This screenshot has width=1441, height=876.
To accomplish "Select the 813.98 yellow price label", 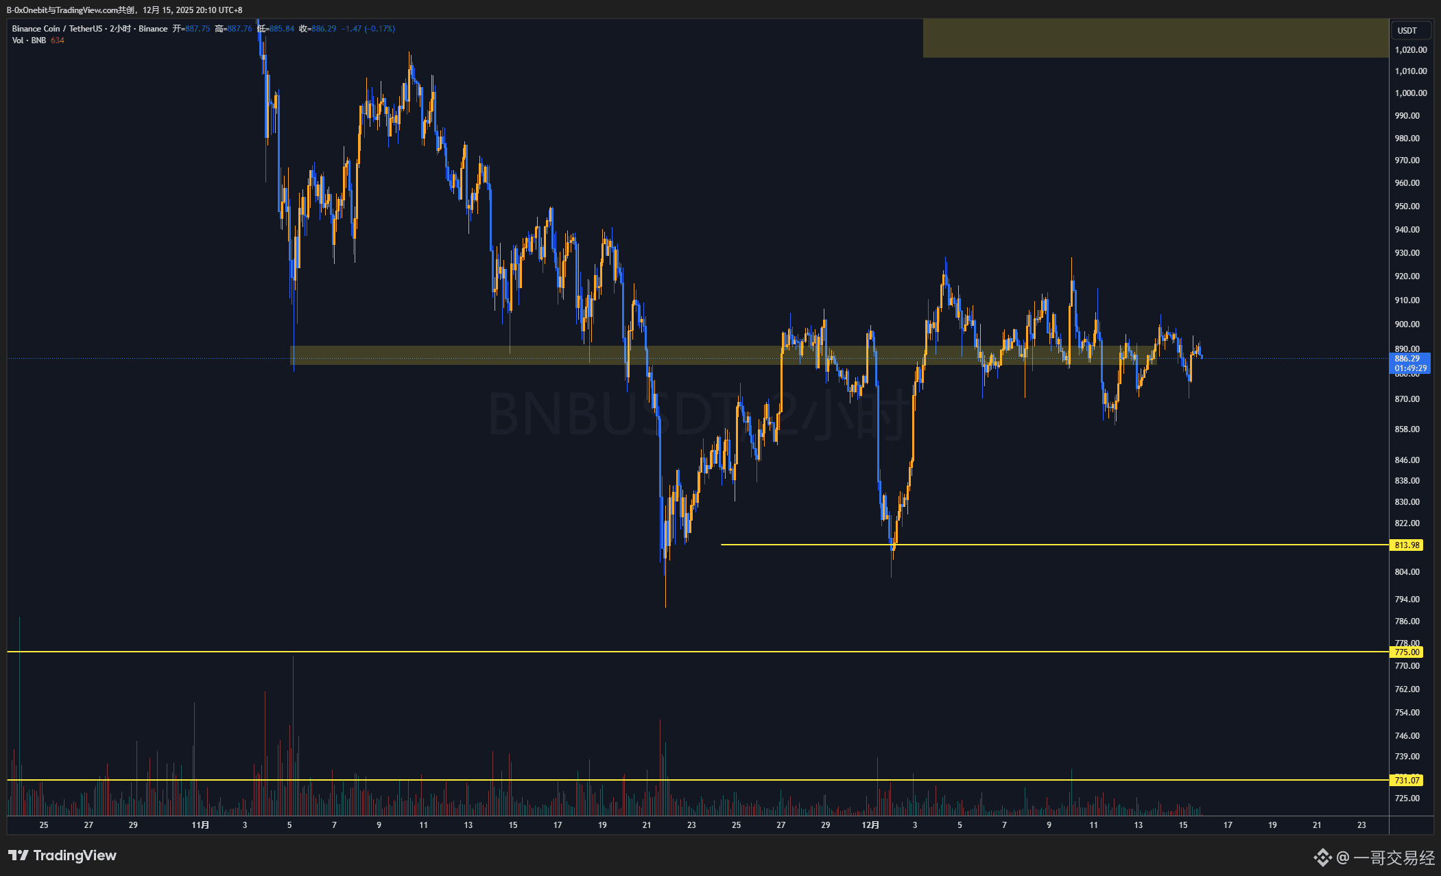I will [x=1406, y=545].
